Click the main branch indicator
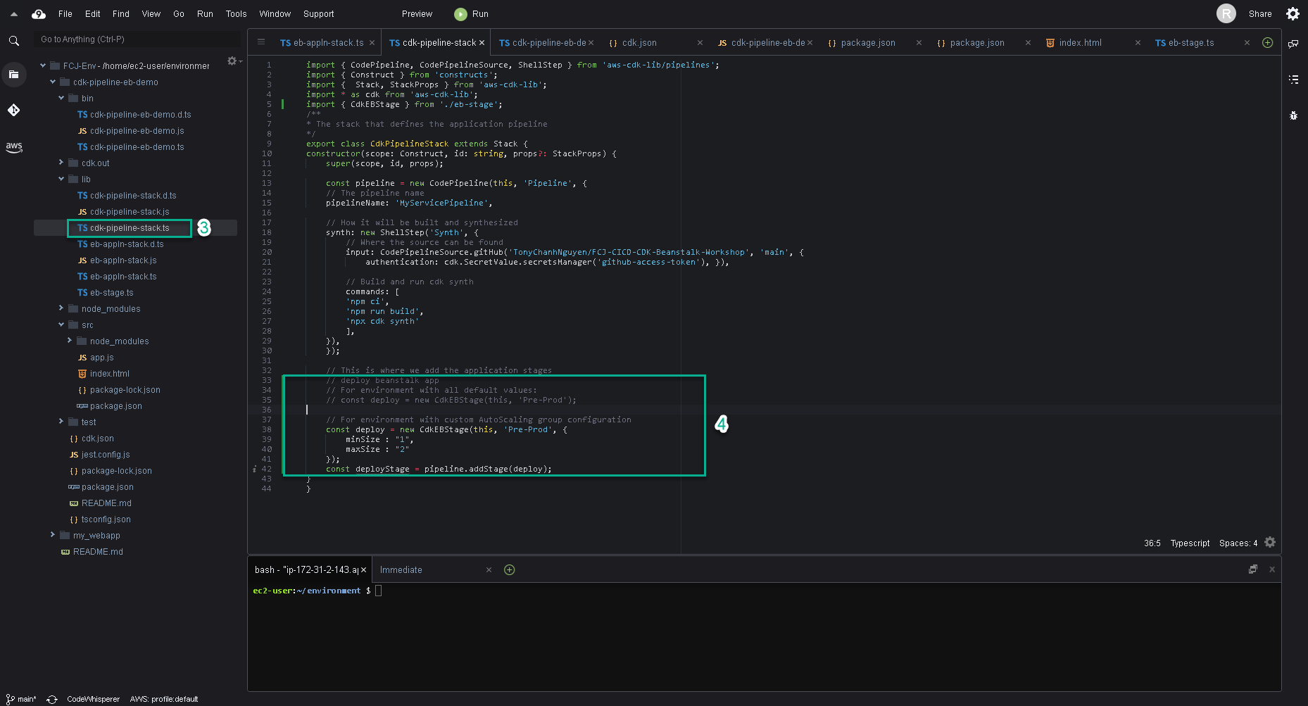Screen dimensions: 1308x706 [21, 699]
